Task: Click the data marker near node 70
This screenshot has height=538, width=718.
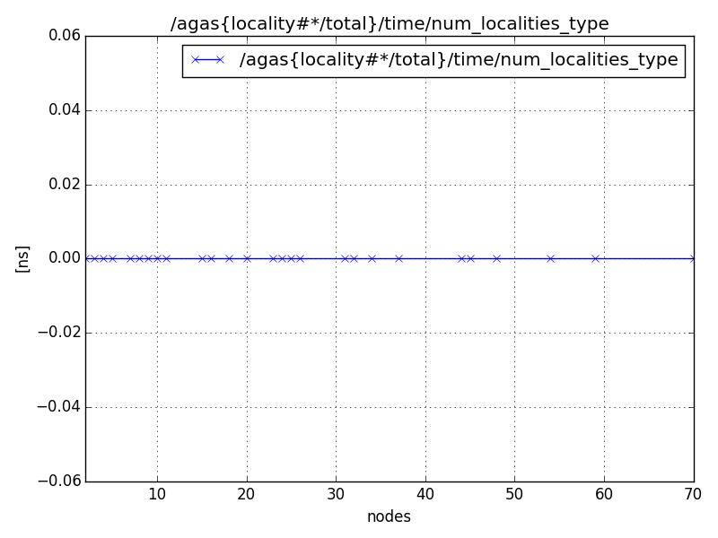Action: (x=691, y=258)
